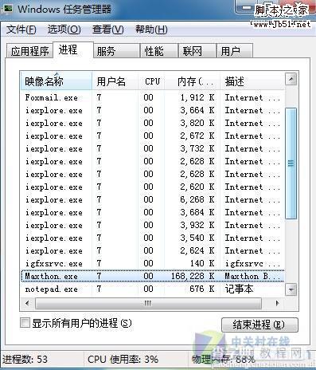
Task: Click the 结束进程(E) button
Action: coord(259,325)
